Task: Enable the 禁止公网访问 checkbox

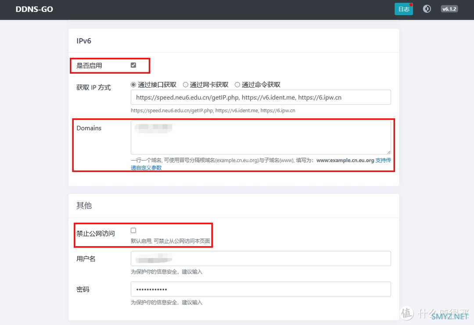Action: click(133, 230)
